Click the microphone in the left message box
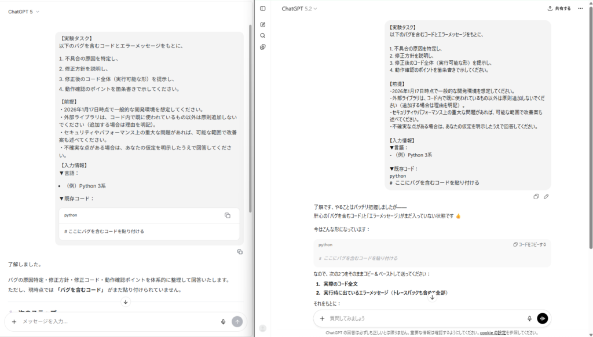The image size is (593, 337). click(223, 321)
